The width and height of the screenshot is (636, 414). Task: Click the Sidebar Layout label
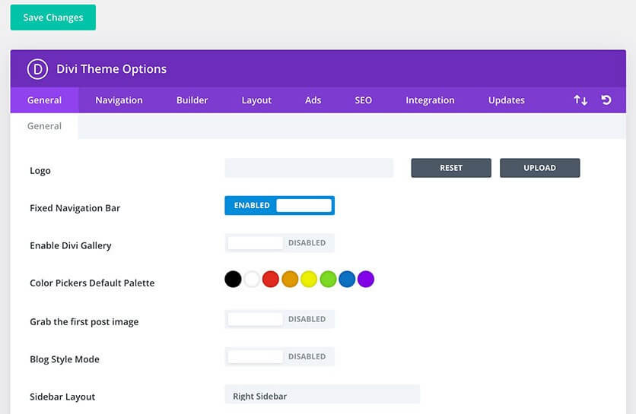coord(62,397)
